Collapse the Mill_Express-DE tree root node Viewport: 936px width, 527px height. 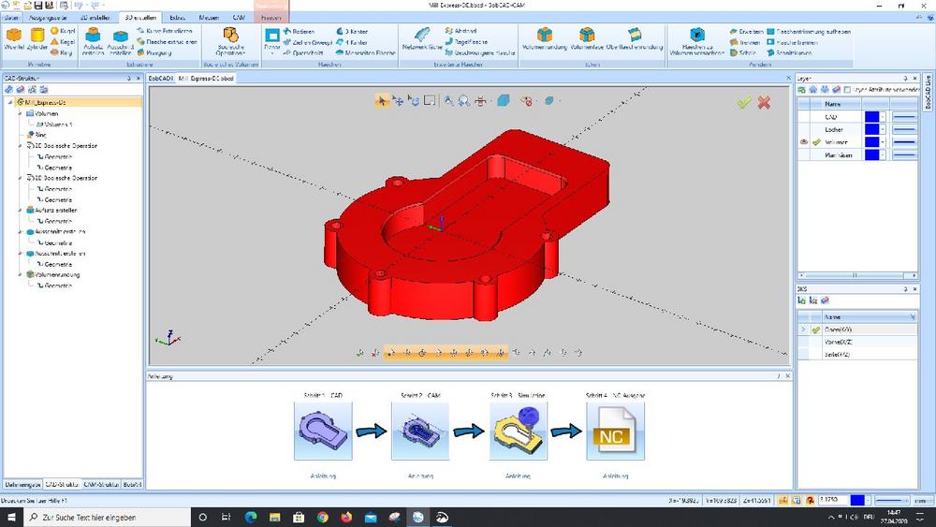coord(9,101)
